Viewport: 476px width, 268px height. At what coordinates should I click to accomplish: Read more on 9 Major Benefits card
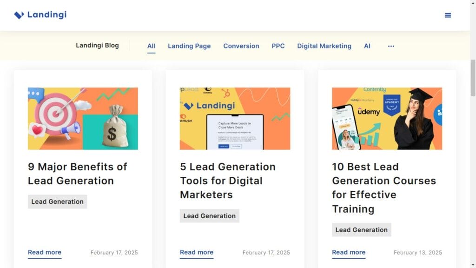pyautogui.click(x=45, y=253)
